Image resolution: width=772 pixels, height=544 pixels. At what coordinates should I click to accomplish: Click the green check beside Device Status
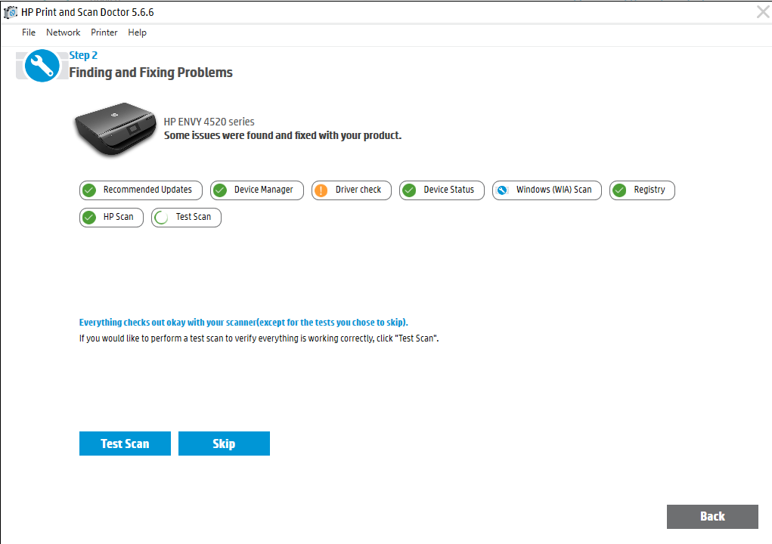(409, 190)
